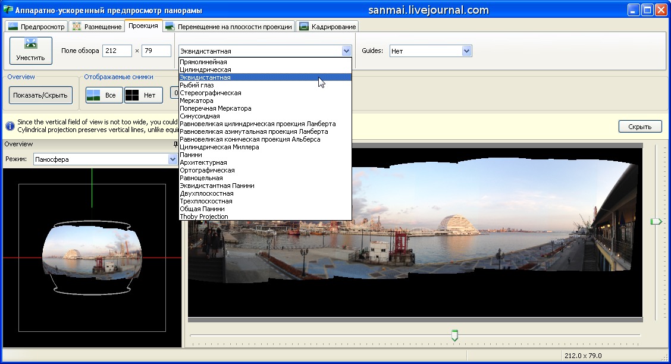Switch to the Размещение tab

[x=96, y=26]
